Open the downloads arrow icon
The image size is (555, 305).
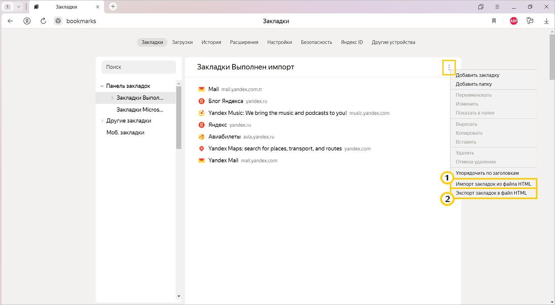[546, 21]
